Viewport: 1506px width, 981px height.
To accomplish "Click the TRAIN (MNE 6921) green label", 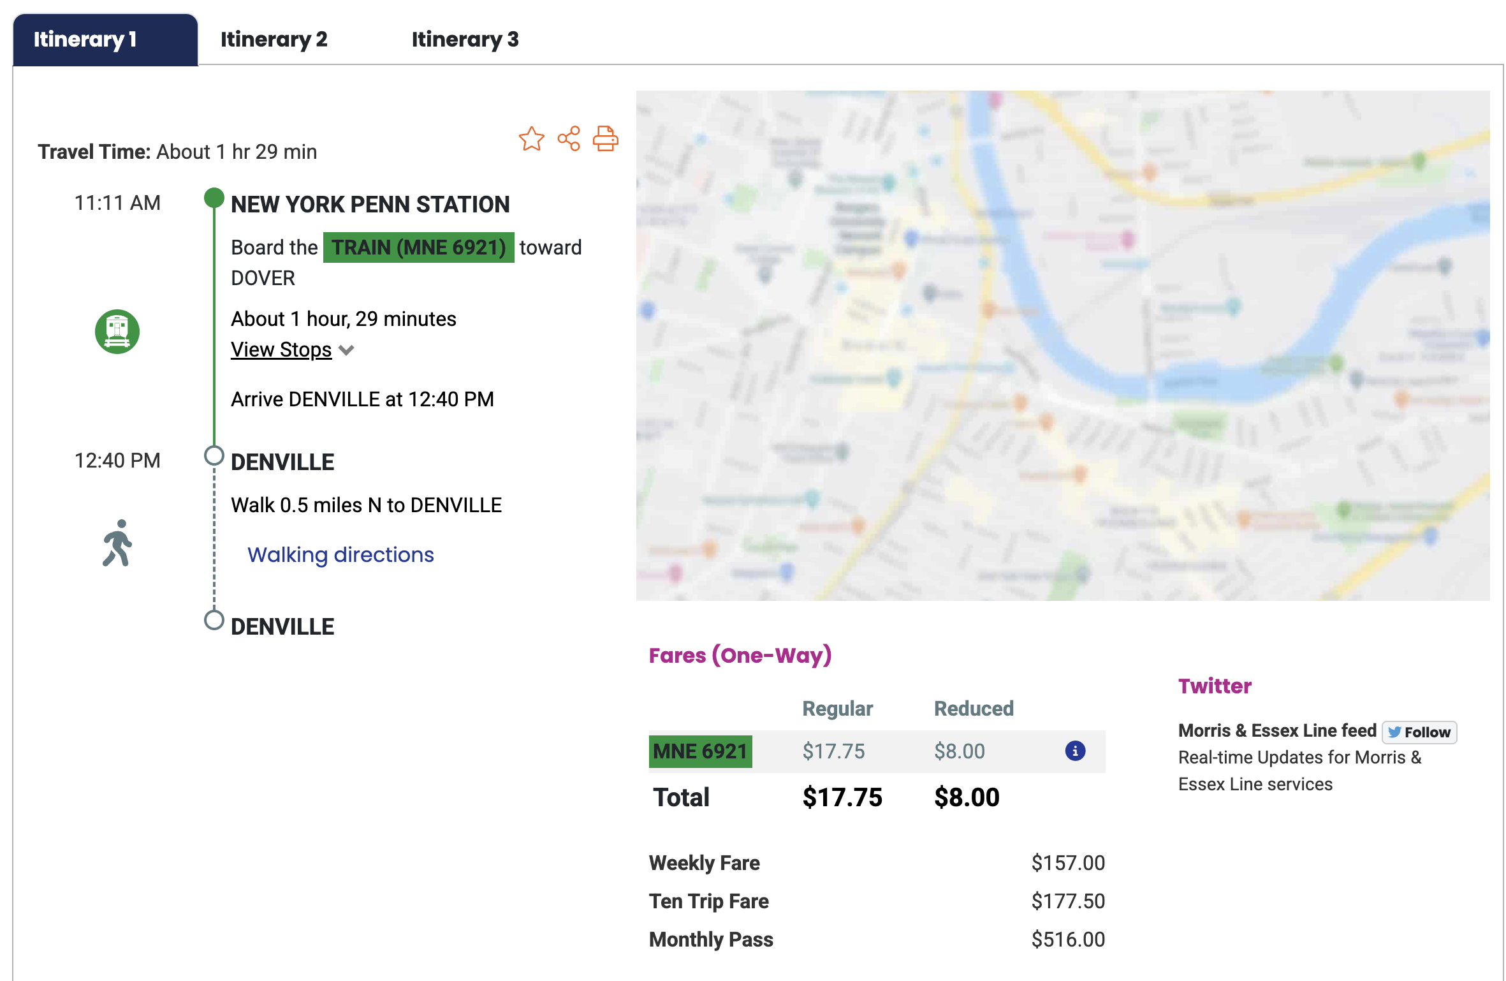I will (x=418, y=247).
